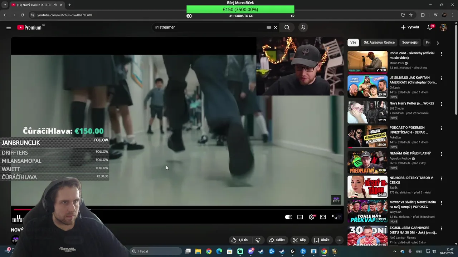This screenshot has width=458, height=257.
Task: Click the Sdílet share button
Action: pos(277,240)
